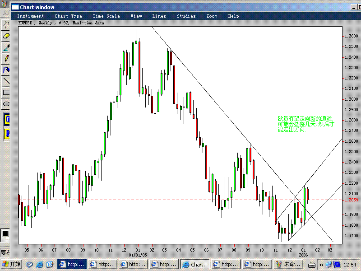
Task: Open the Lines menu
Action: coord(159,16)
